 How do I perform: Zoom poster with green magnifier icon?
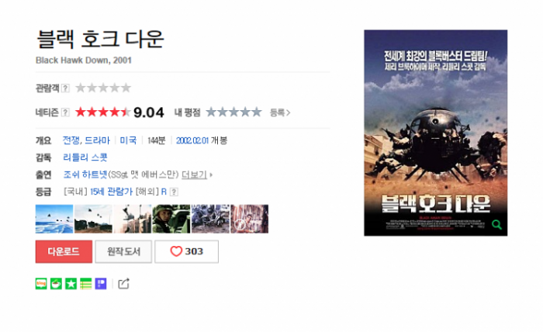[x=496, y=225]
